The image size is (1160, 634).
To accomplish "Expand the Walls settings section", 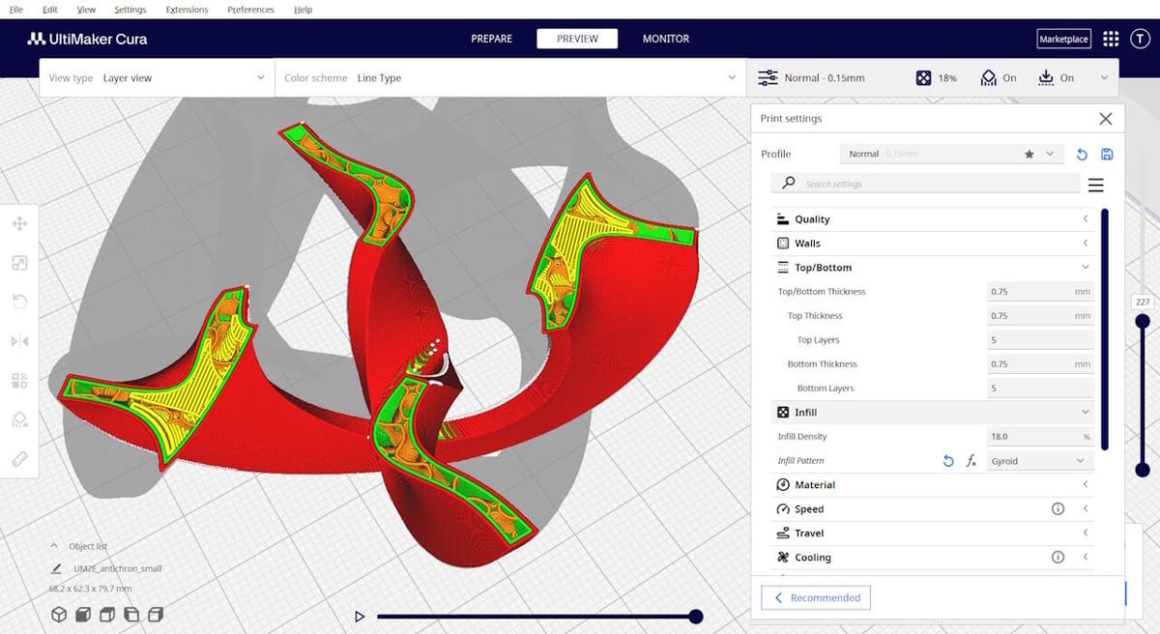I will pyautogui.click(x=933, y=244).
